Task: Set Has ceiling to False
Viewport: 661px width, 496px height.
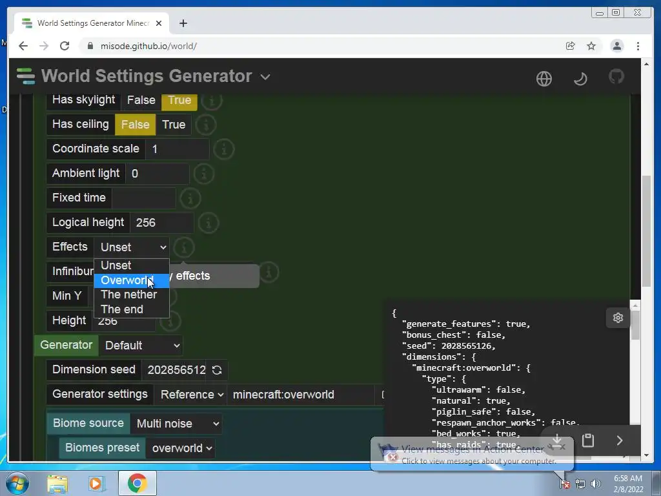Action: pos(136,125)
